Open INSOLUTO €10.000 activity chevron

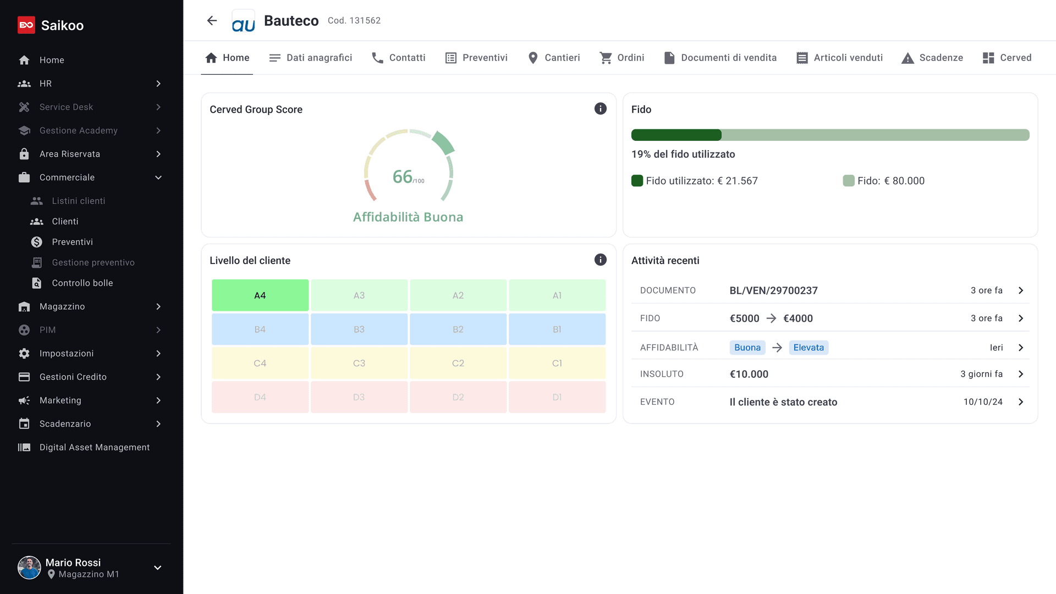click(1021, 374)
